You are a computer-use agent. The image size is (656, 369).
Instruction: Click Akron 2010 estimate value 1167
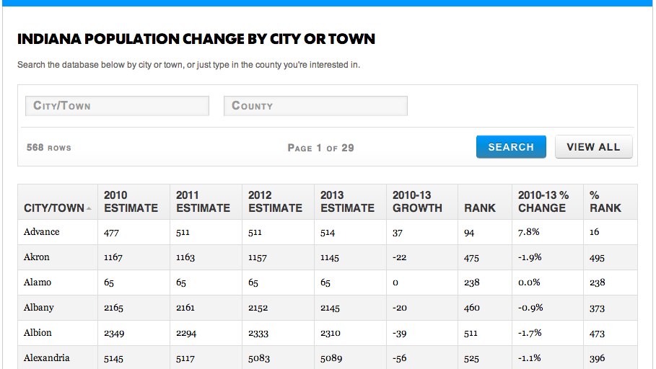click(113, 258)
